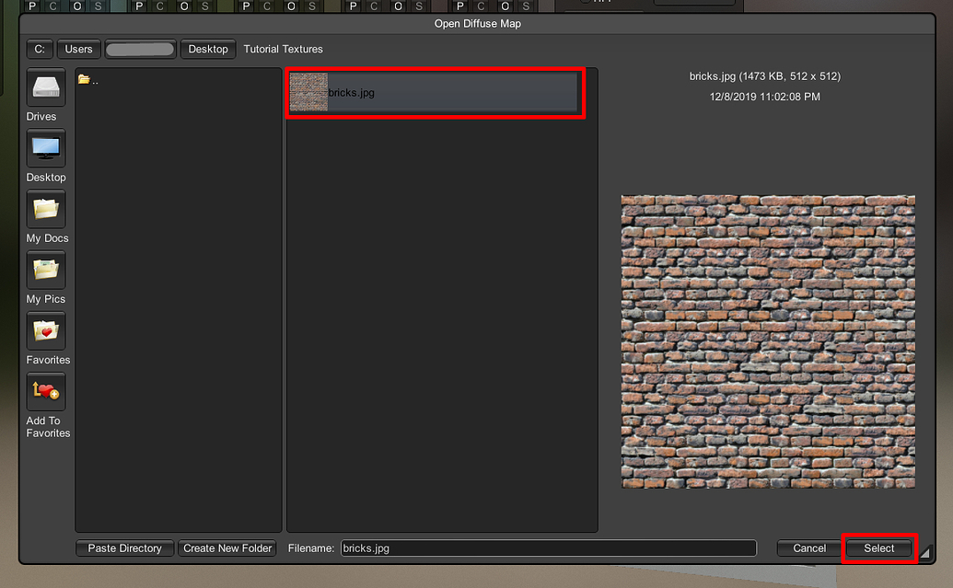This screenshot has width=953, height=588.
Task: Toggle the P swatch in the first group
Action: pos(30,6)
